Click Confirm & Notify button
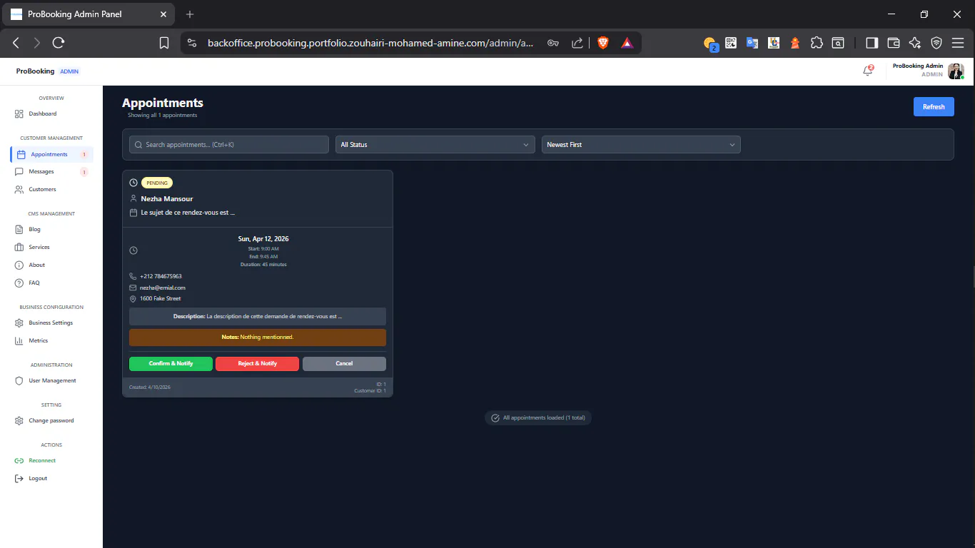Viewport: 975px width, 548px height. point(171,363)
